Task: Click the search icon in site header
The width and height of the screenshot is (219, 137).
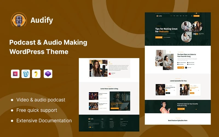Action: 192,16
